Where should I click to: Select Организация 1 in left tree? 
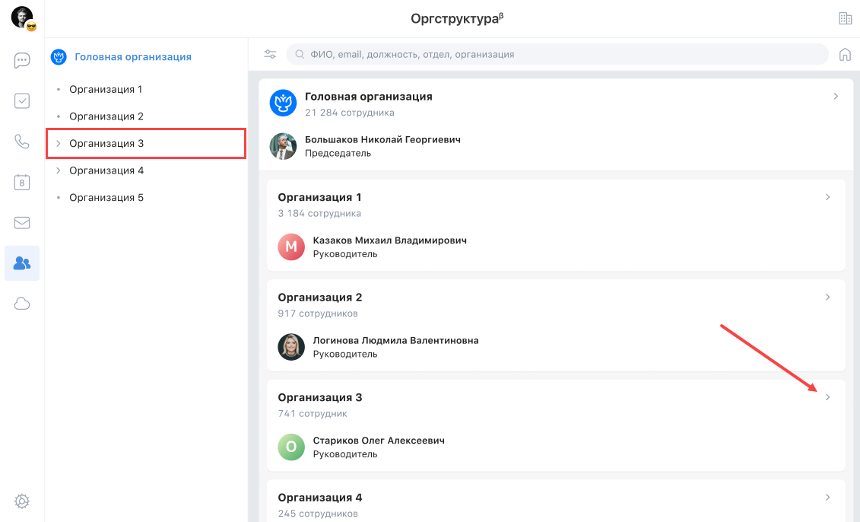[x=106, y=90]
